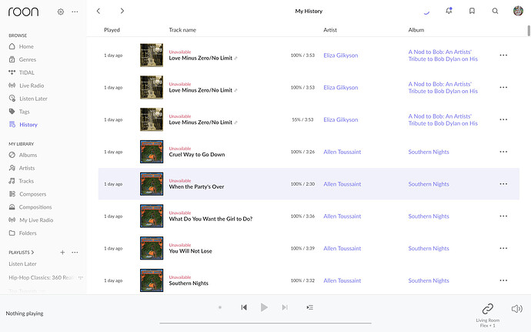Open bookmarks icon in top bar

point(472,12)
